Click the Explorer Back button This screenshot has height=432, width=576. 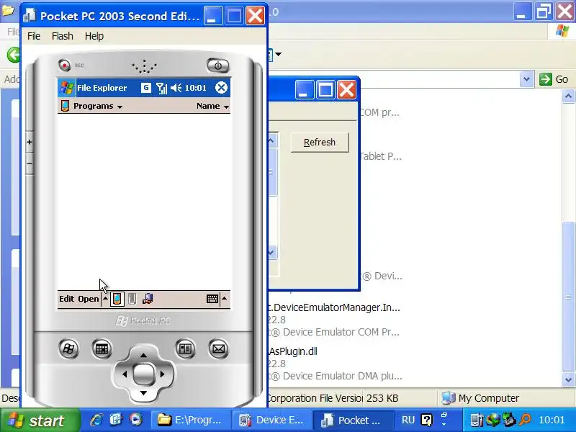[14, 55]
